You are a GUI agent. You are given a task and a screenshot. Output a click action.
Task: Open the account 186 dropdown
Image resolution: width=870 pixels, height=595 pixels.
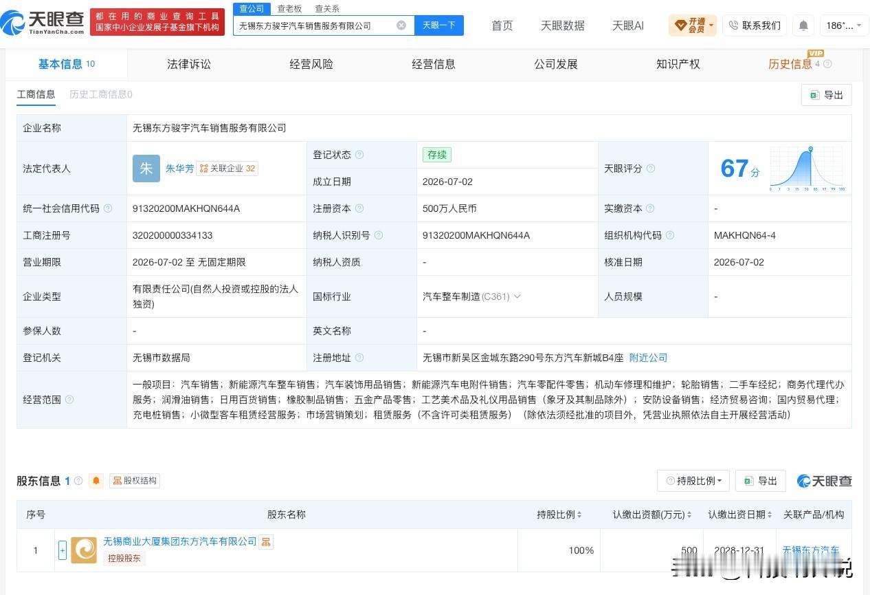pyautogui.click(x=843, y=25)
